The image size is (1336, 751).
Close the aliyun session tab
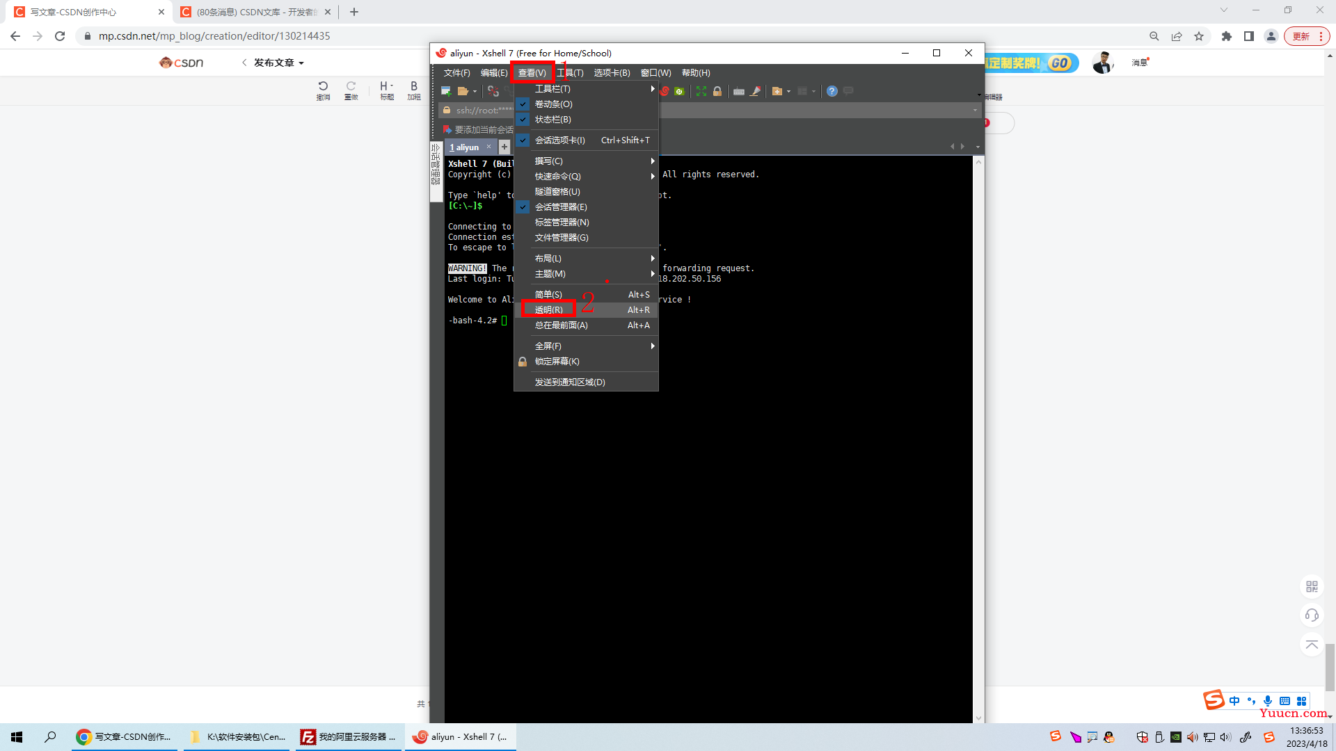coord(488,147)
